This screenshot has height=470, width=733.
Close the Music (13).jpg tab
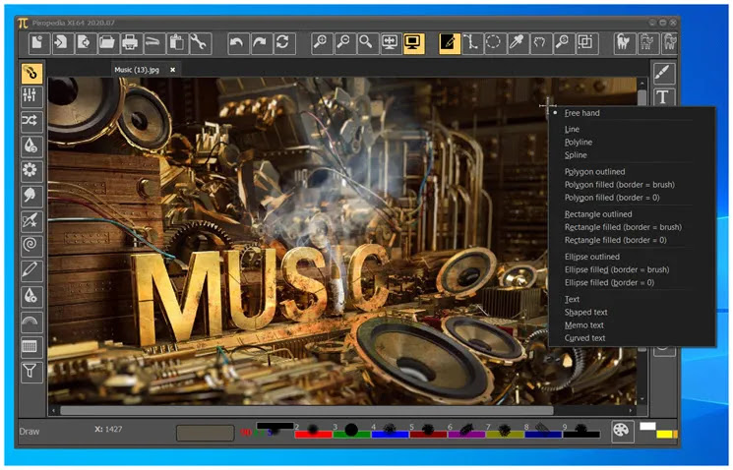point(172,70)
